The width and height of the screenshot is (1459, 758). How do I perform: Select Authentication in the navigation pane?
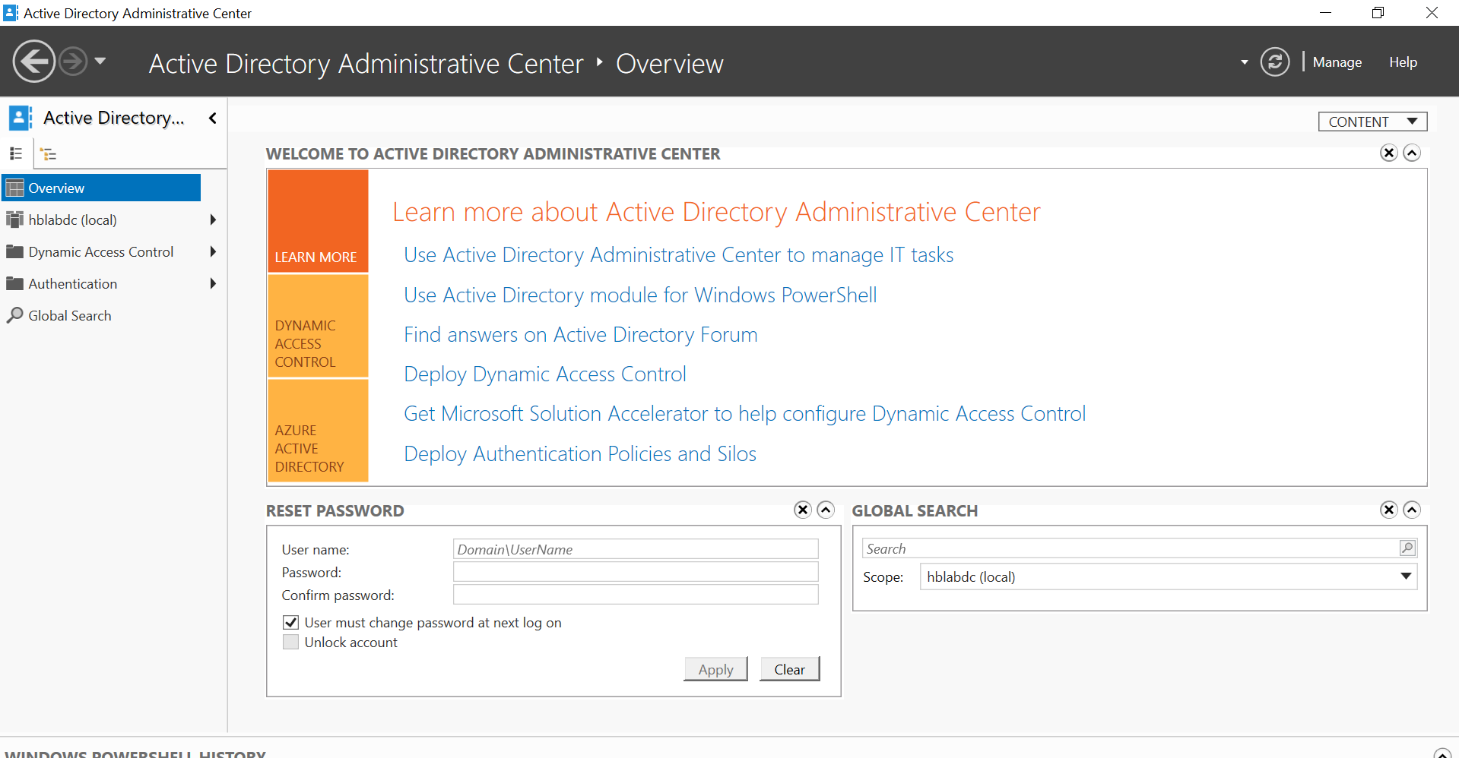tap(73, 283)
